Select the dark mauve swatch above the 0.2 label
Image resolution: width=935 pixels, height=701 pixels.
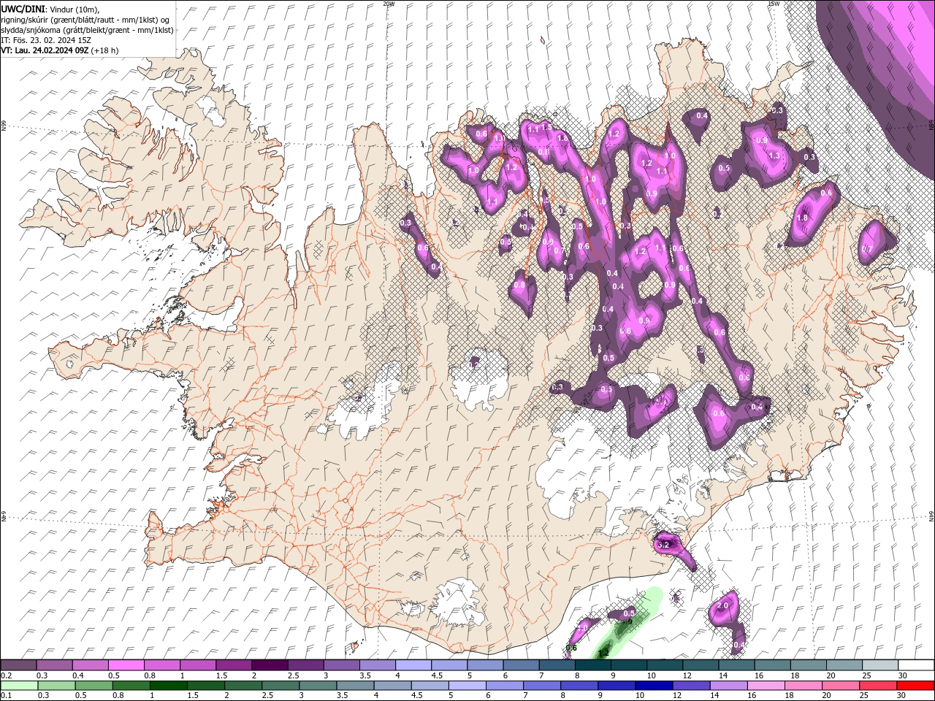point(18,665)
